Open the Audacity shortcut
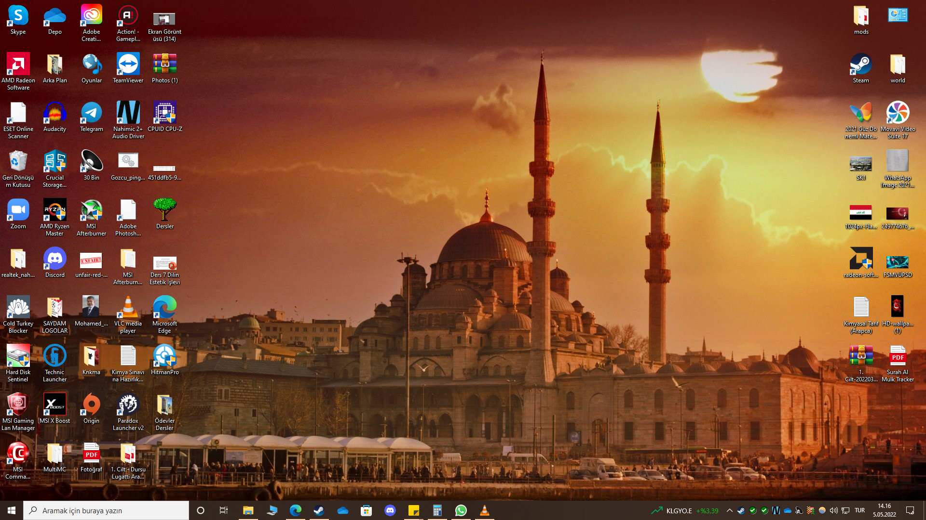Image resolution: width=926 pixels, height=520 pixels. click(54, 117)
